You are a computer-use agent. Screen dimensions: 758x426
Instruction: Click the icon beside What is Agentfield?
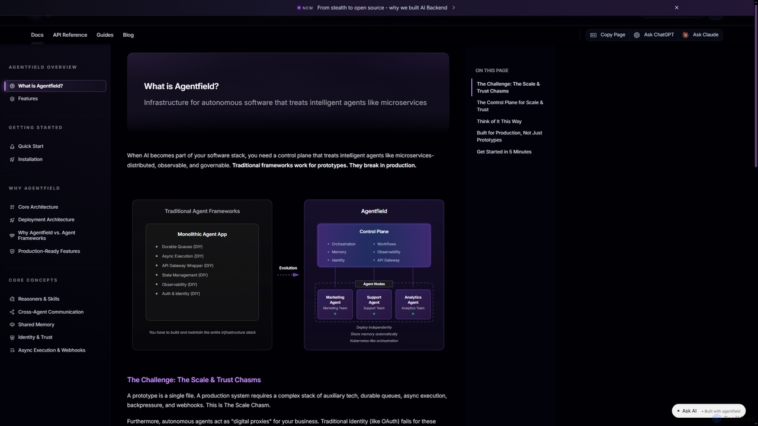click(x=12, y=86)
